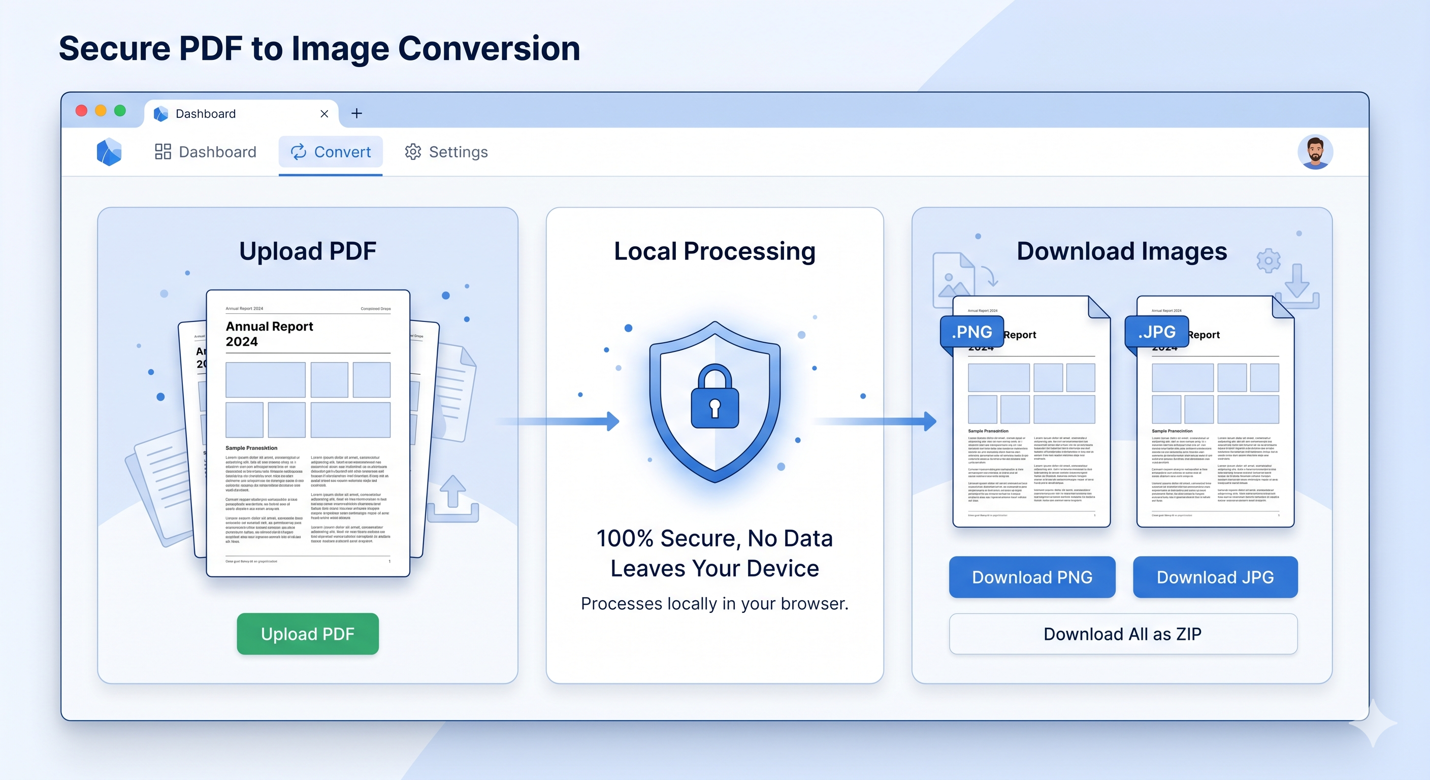Click the download arrow tray icon
The width and height of the screenshot is (1430, 780).
click(x=1297, y=286)
